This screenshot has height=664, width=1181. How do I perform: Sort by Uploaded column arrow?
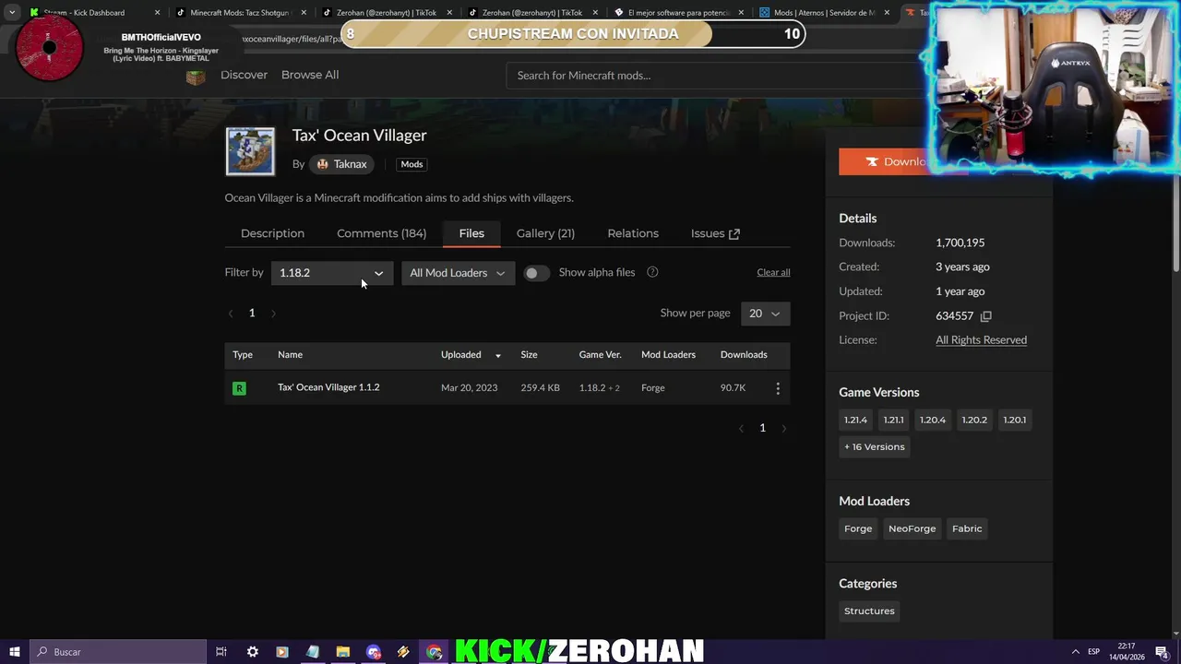pos(498,355)
